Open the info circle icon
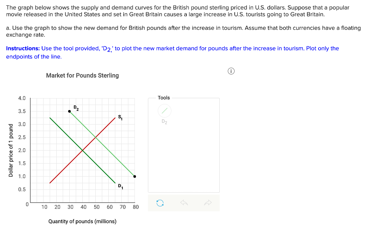The height and width of the screenshot is (240, 392). 231,71
